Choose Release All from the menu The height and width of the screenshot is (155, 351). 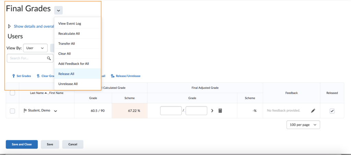pos(66,74)
